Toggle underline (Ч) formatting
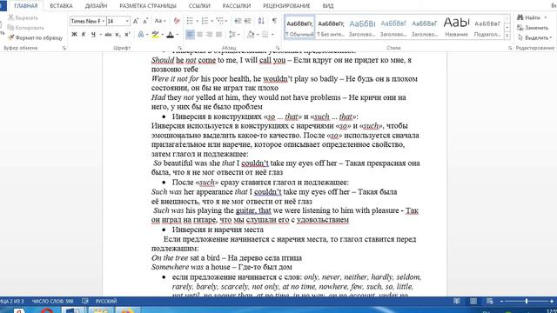Image resolution: width=557 pixels, height=313 pixels. coord(93,35)
